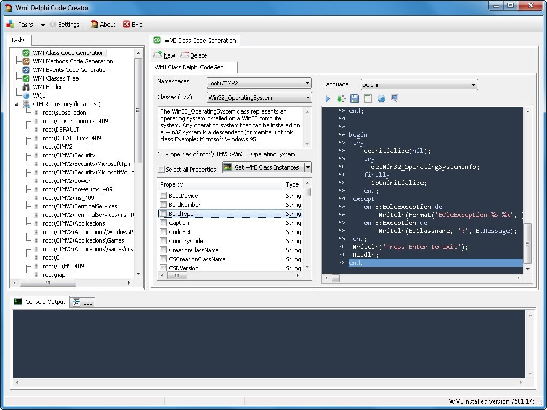547x410 pixels.
Task: Click the compile code green arrow icon
Action: [x=341, y=99]
